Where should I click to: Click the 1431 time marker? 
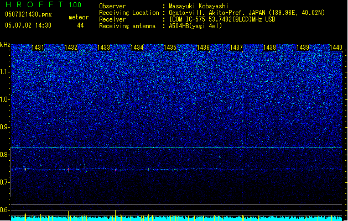(x=38, y=48)
